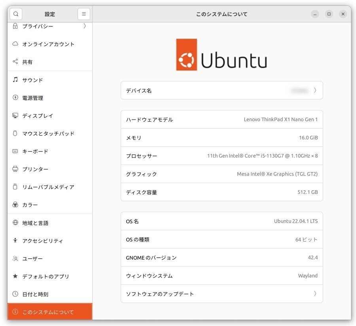Select リムーバブルメディア entry

click(50, 187)
